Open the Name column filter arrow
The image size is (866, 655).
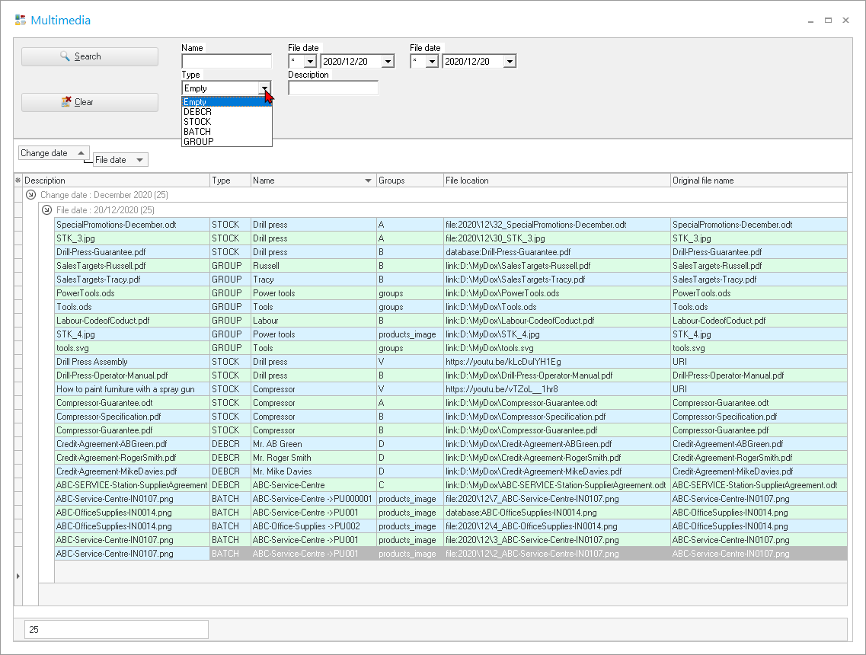pyautogui.click(x=369, y=181)
